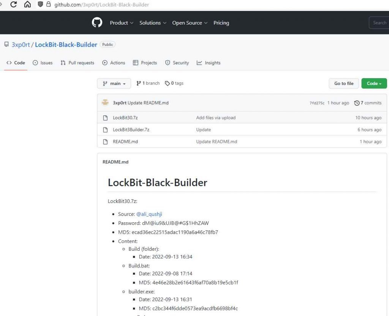Click the GitHub Octocat logo
Image resolution: width=389 pixels, height=316 pixels.
pos(97,23)
